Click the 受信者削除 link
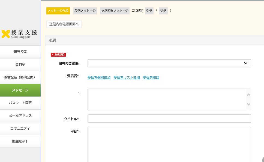Screen dimensions: 264x162 (151, 78)
